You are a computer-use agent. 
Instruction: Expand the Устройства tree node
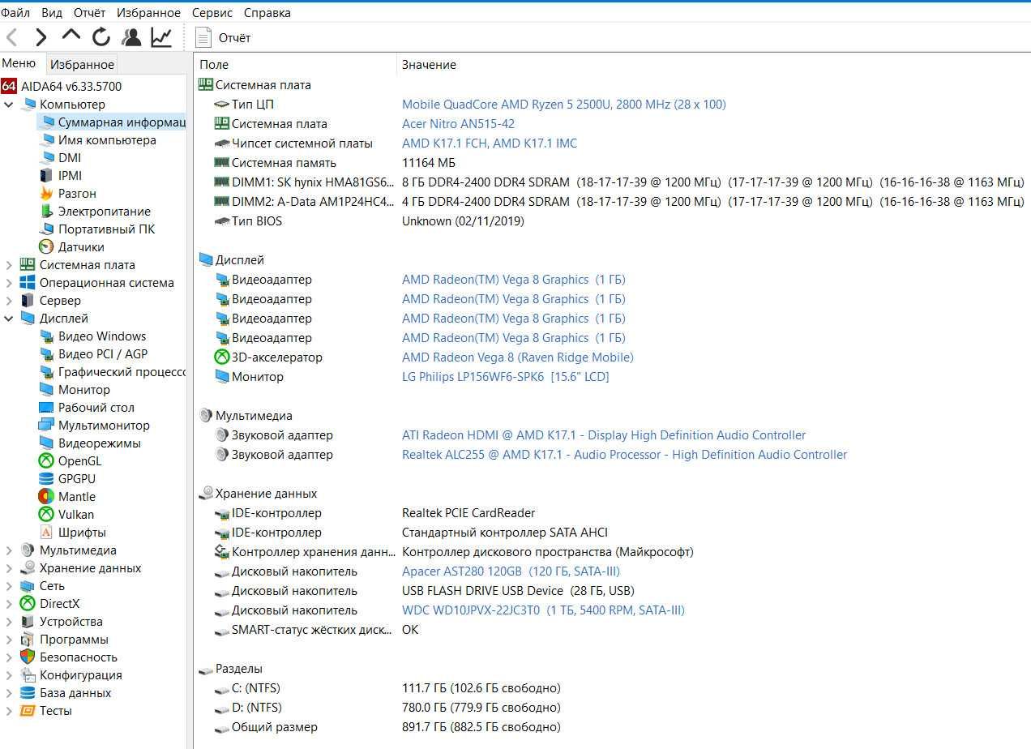[x=9, y=622]
